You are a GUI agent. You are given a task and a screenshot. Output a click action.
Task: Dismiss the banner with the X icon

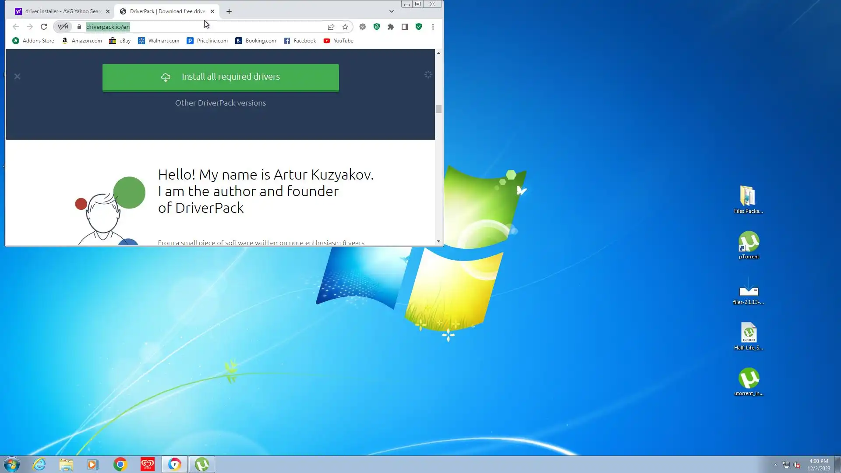click(x=17, y=77)
